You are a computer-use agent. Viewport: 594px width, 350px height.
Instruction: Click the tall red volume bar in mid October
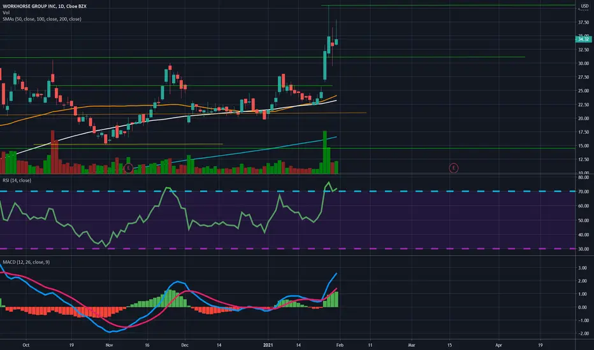53,152
